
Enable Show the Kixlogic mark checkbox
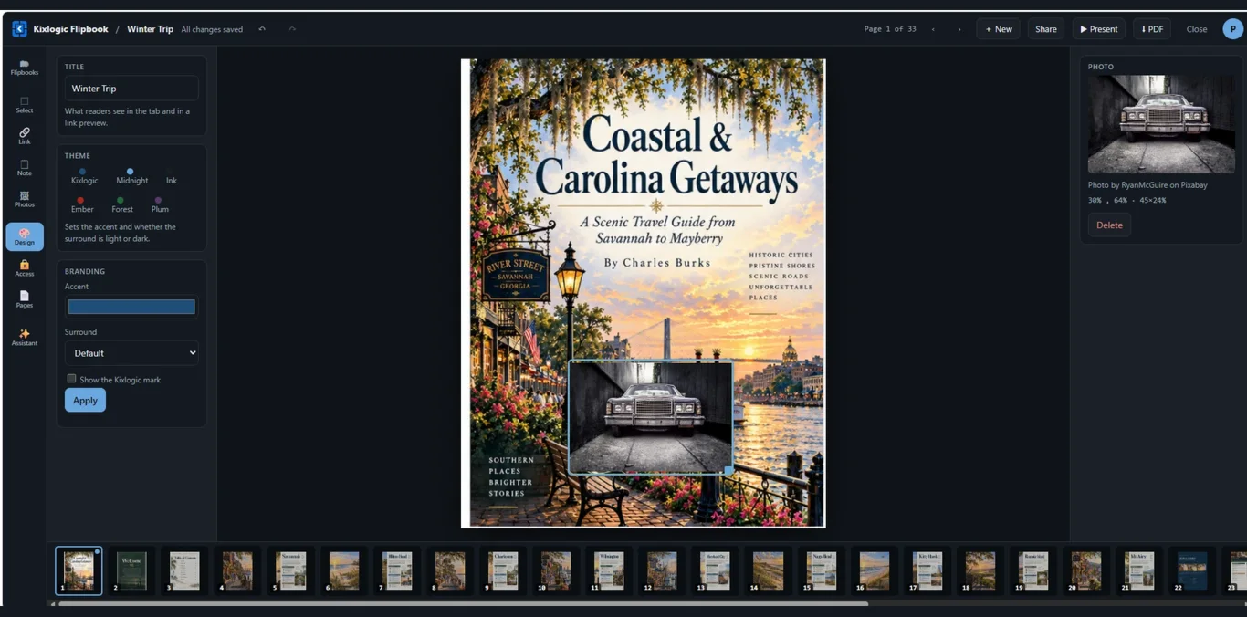click(71, 379)
